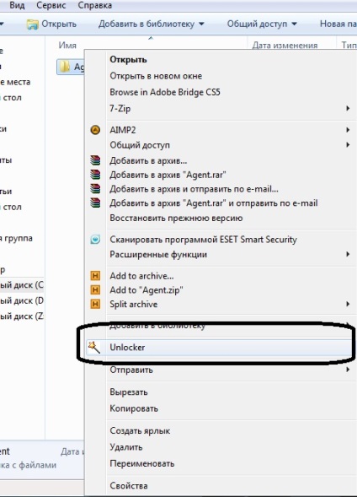Sort by "Дата изменения" column header
This screenshot has height=497, width=357.
285,46
